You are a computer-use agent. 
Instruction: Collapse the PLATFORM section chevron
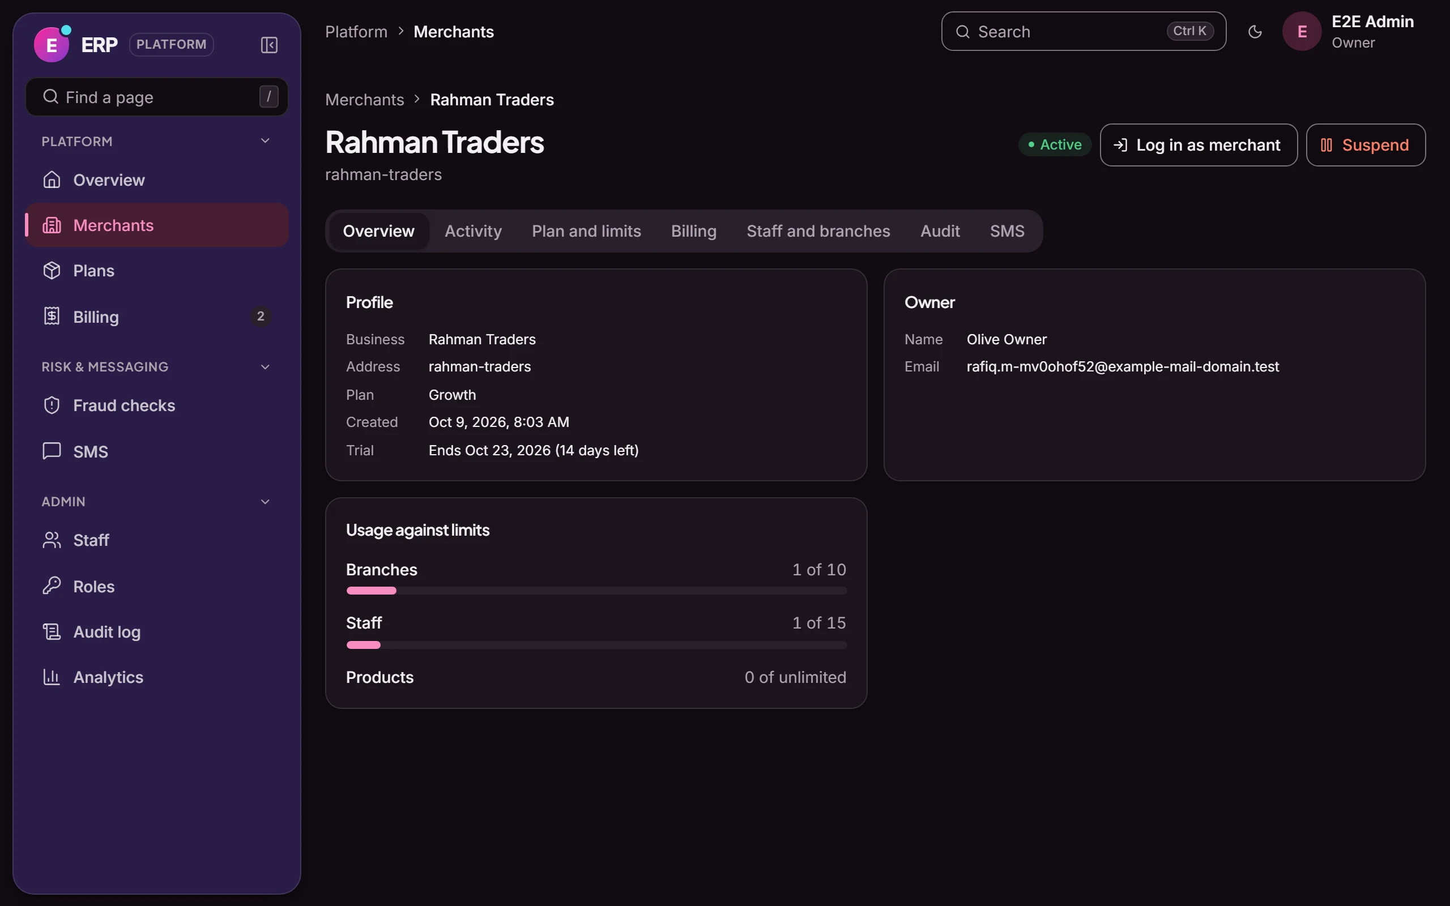tap(266, 141)
